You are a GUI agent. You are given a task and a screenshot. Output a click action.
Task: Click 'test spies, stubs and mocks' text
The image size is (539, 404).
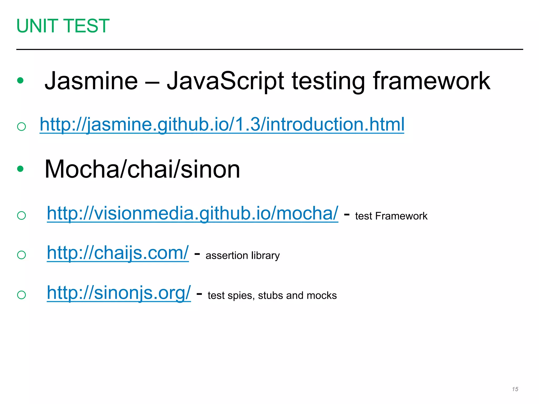tap(272, 296)
